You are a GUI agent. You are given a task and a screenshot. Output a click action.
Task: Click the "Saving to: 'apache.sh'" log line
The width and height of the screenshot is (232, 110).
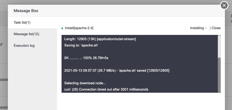(81, 45)
